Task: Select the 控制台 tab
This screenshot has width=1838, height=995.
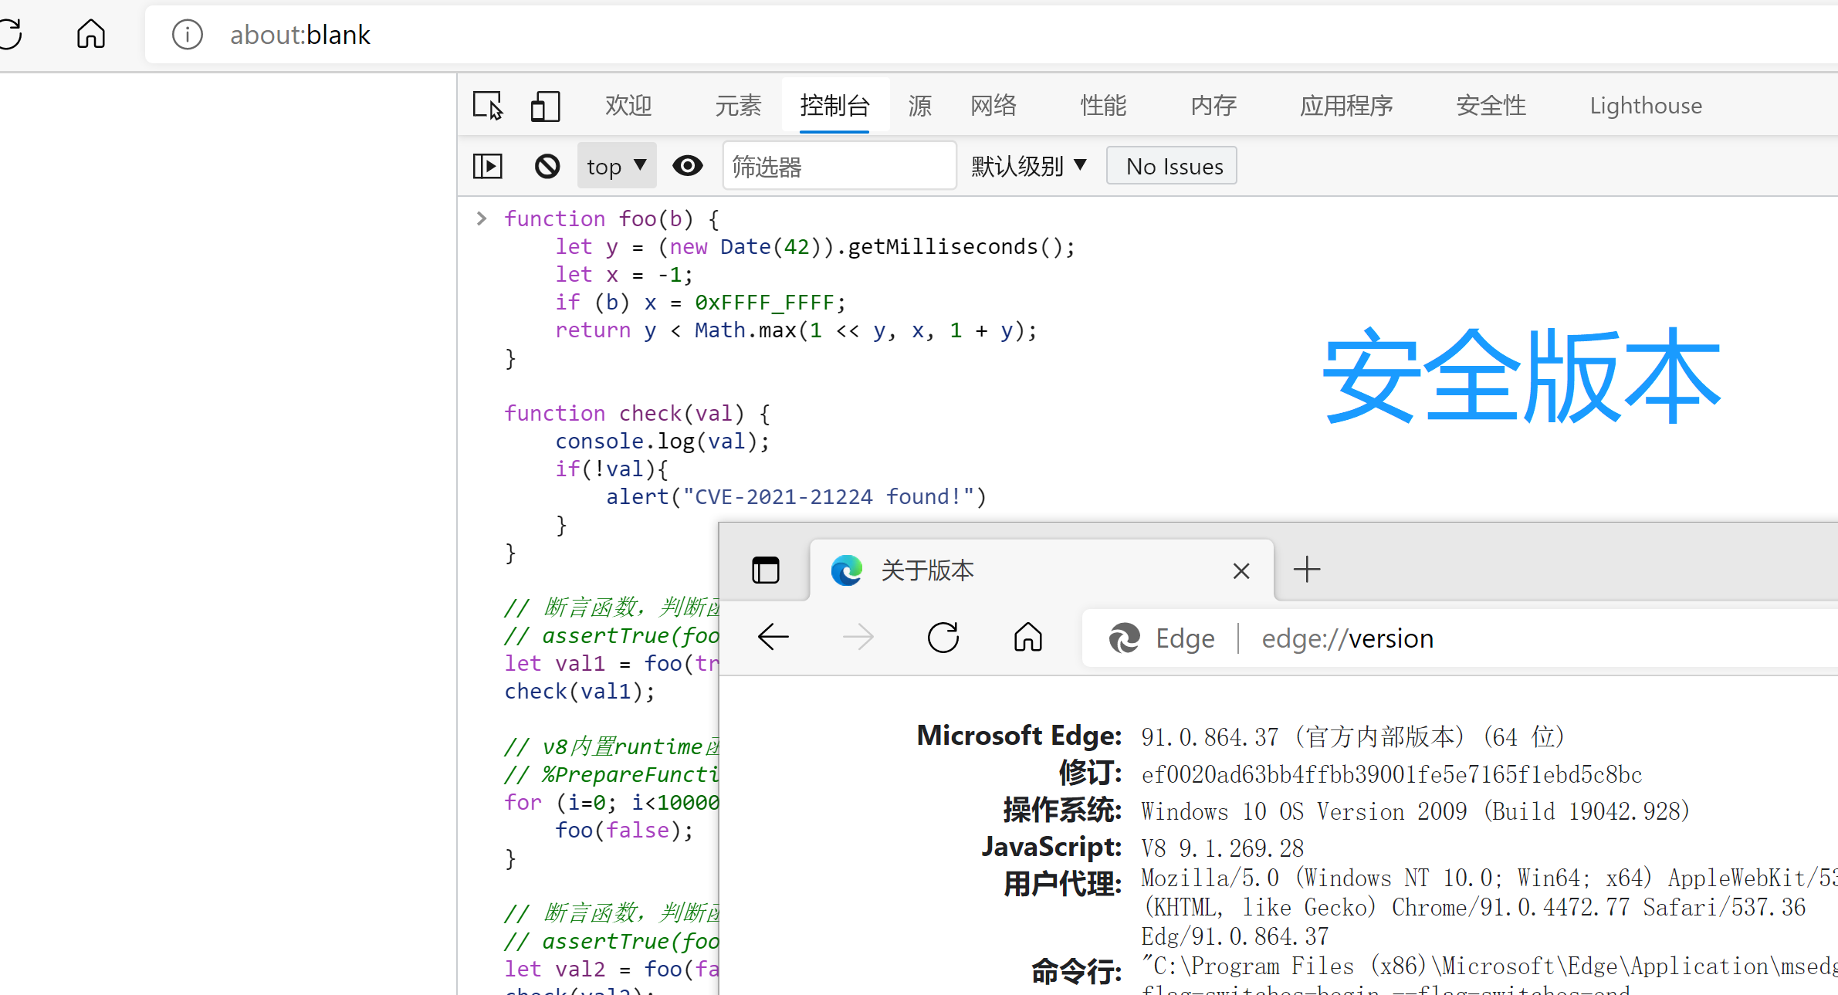Action: [x=835, y=106]
